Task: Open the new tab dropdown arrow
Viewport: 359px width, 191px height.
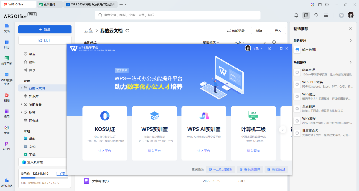Action: pos(125,4)
